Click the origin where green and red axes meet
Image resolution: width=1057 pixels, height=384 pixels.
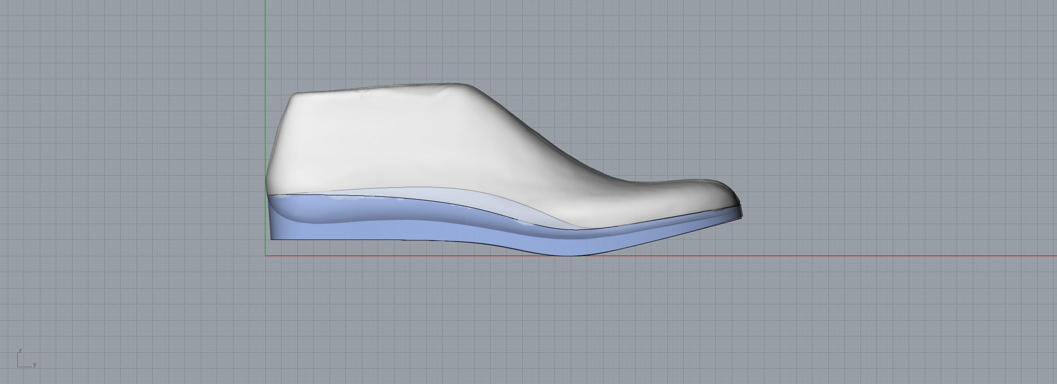point(266,255)
